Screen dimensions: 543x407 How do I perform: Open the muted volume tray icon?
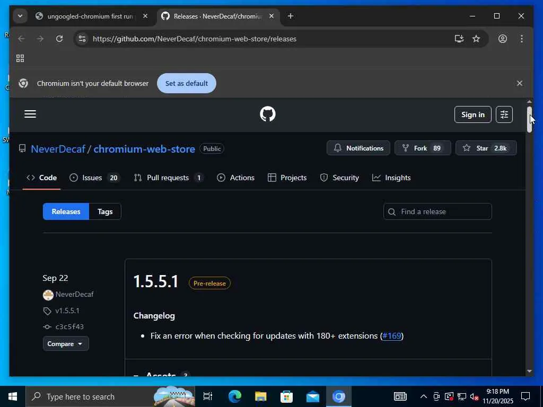tap(475, 396)
